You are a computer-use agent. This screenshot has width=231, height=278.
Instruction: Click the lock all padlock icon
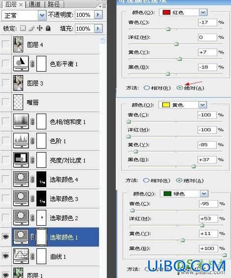[x=48, y=28]
